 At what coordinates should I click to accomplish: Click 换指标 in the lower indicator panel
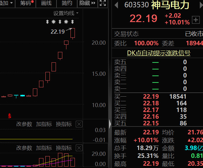point(64,148)
